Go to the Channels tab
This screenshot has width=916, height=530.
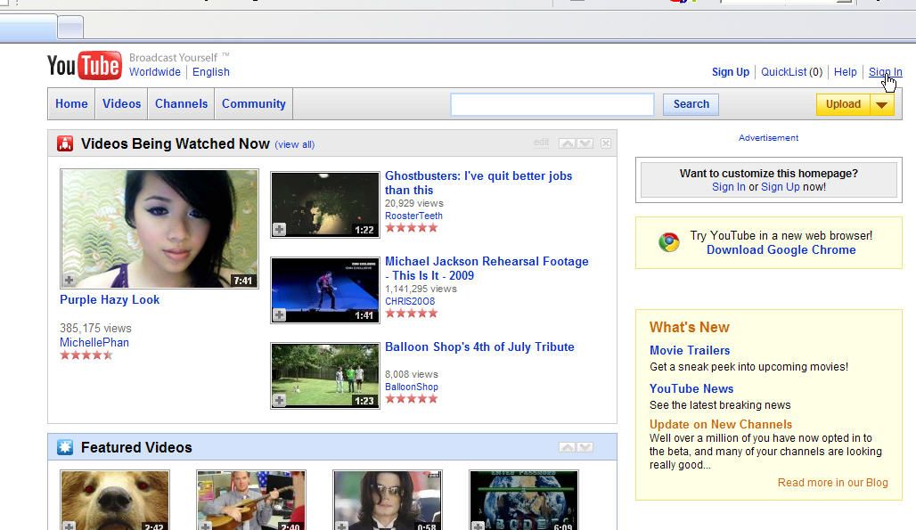point(181,104)
